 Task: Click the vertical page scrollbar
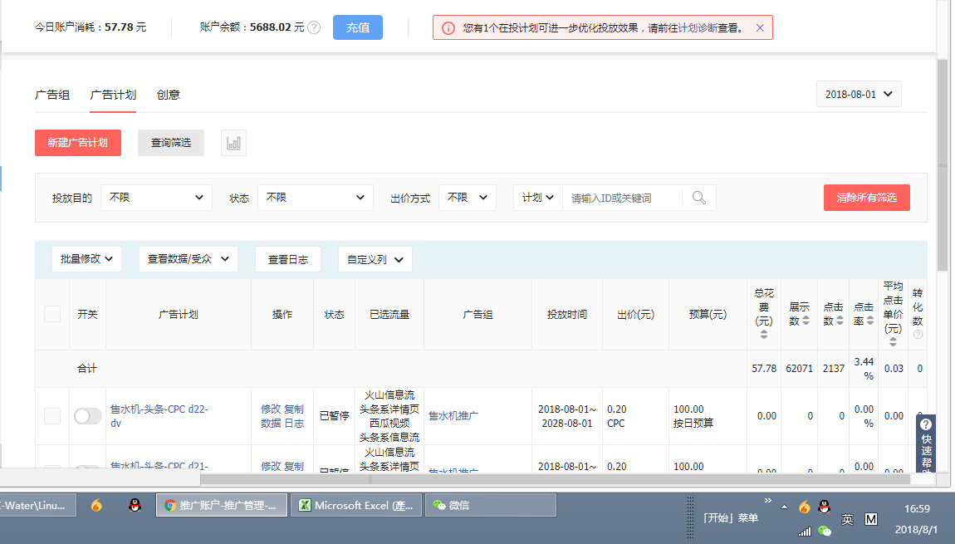(943, 164)
